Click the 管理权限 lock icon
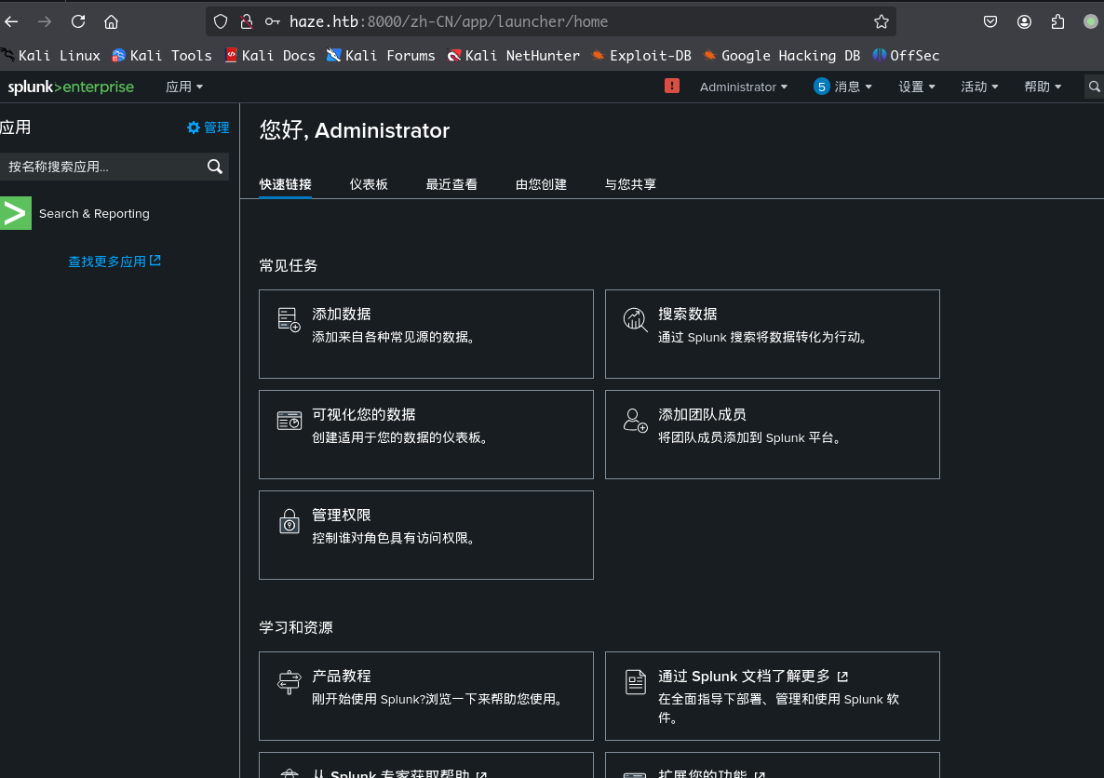Viewport: 1104px width, 778px height. coord(289,521)
